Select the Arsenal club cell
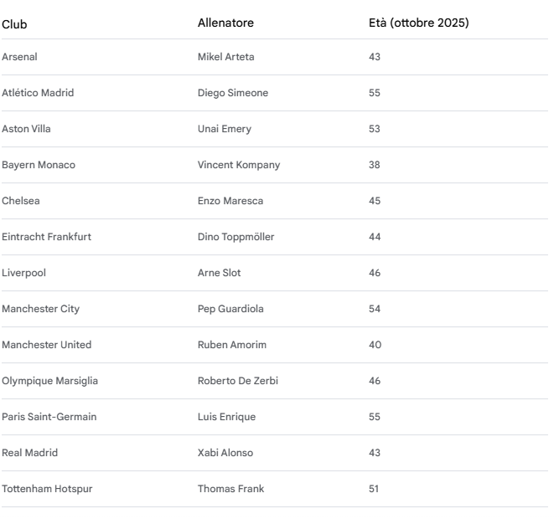Screen dimensions: 559x519 point(19,57)
